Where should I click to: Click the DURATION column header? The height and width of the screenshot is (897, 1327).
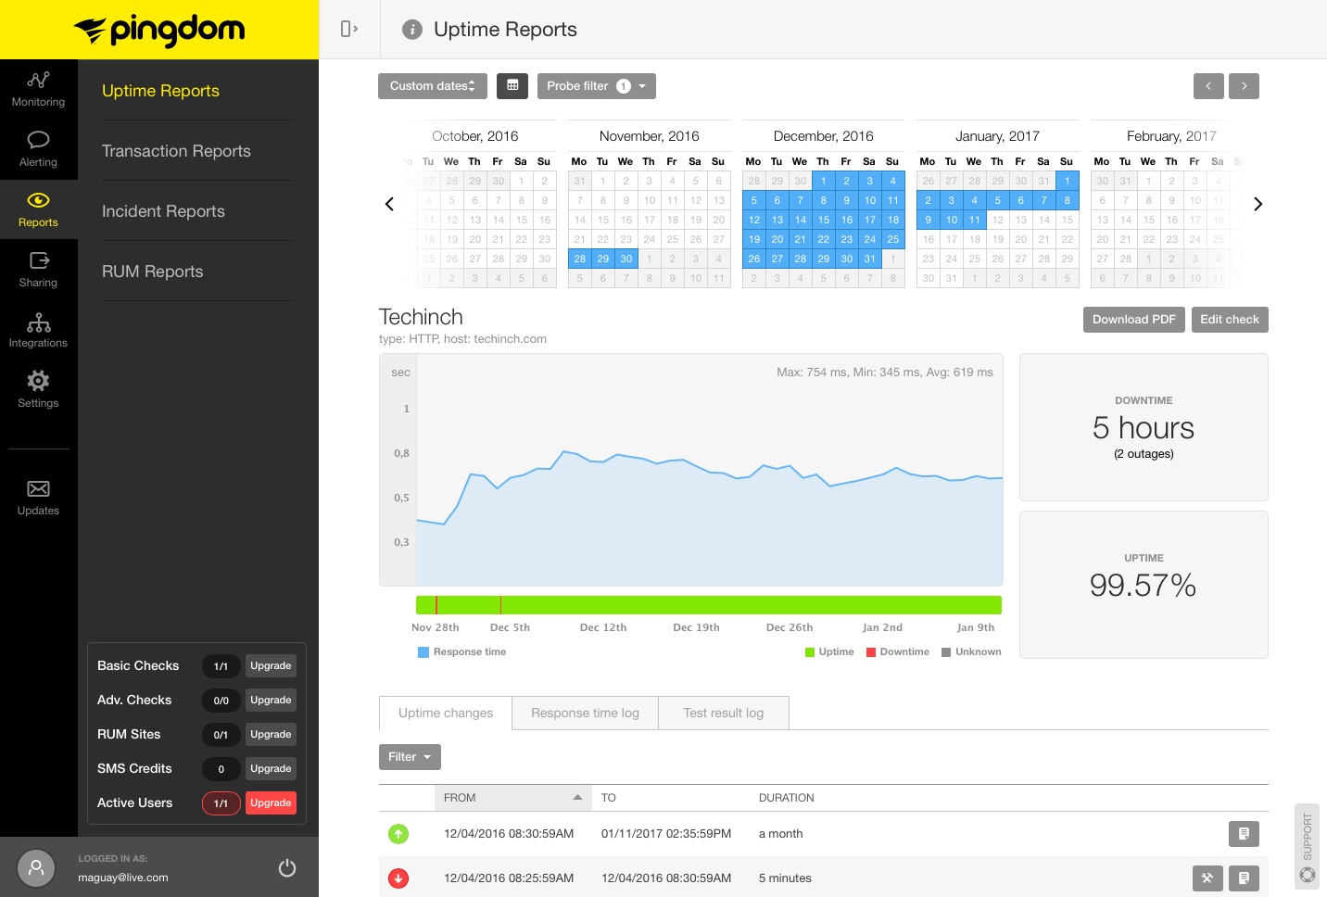(x=787, y=798)
